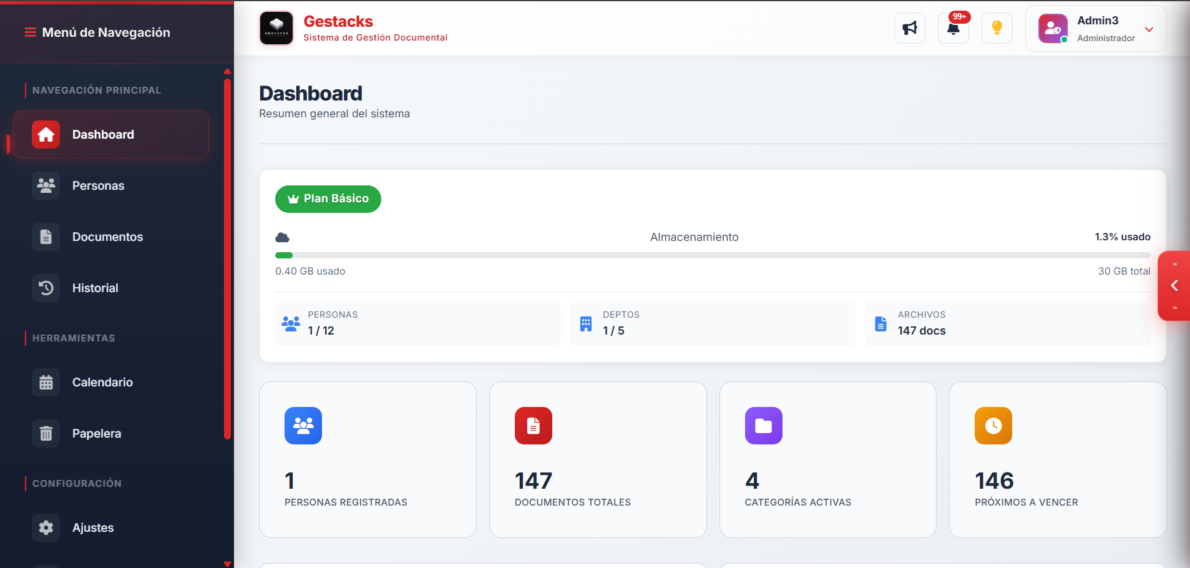Open Papelera menu item
The width and height of the screenshot is (1190, 568).
click(110, 433)
